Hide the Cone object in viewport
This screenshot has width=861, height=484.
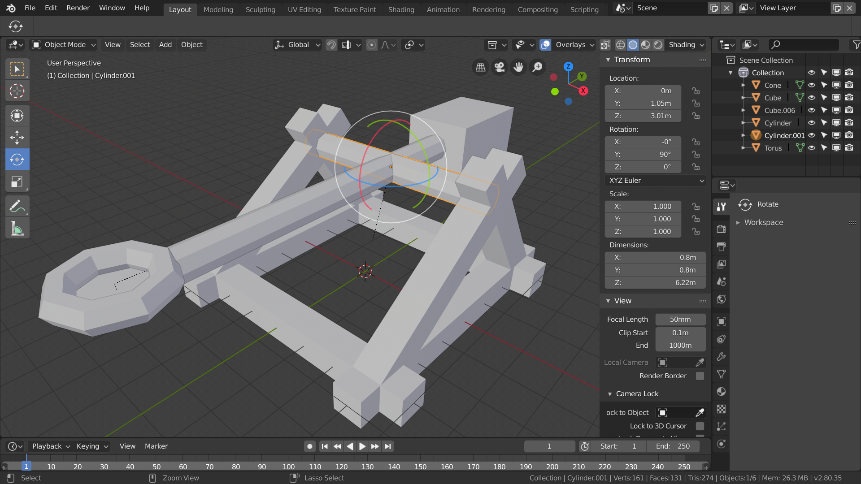pyautogui.click(x=812, y=85)
